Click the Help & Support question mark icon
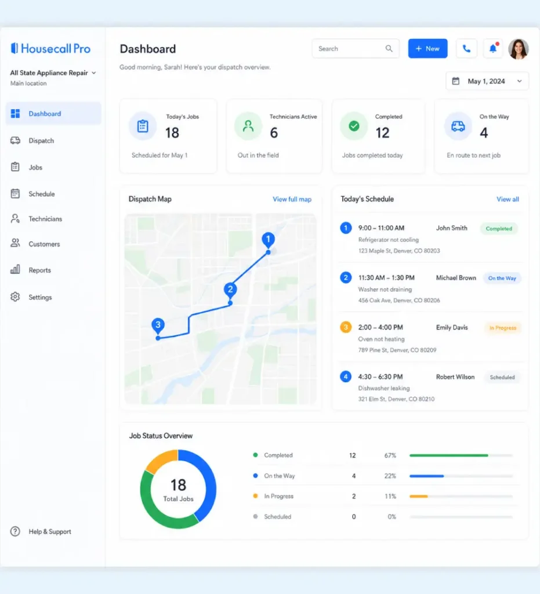 [x=15, y=531]
